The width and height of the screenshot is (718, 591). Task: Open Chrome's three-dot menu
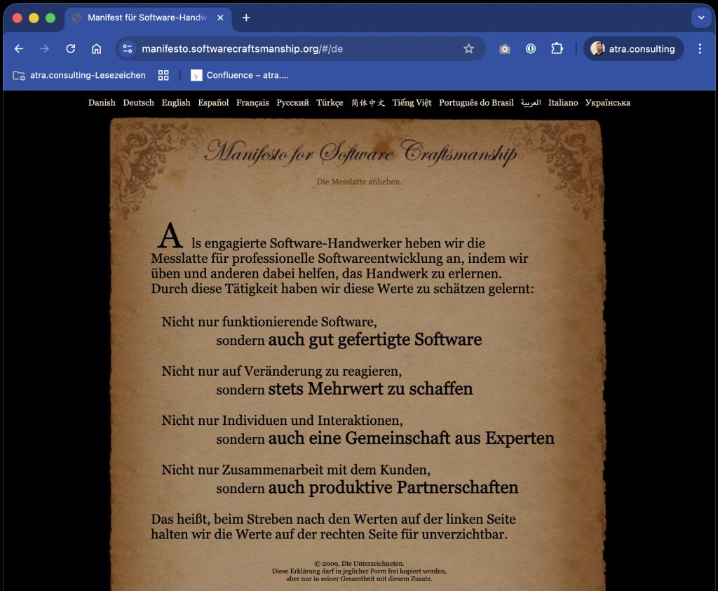pos(699,48)
